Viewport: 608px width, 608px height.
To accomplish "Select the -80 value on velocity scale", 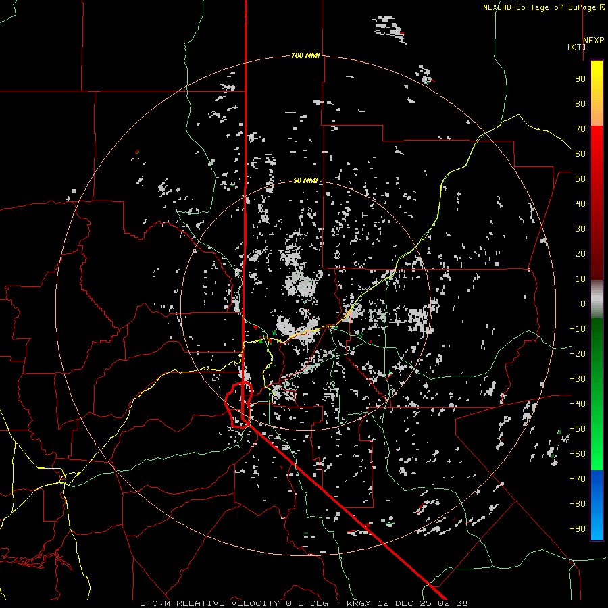I will 578,504.
